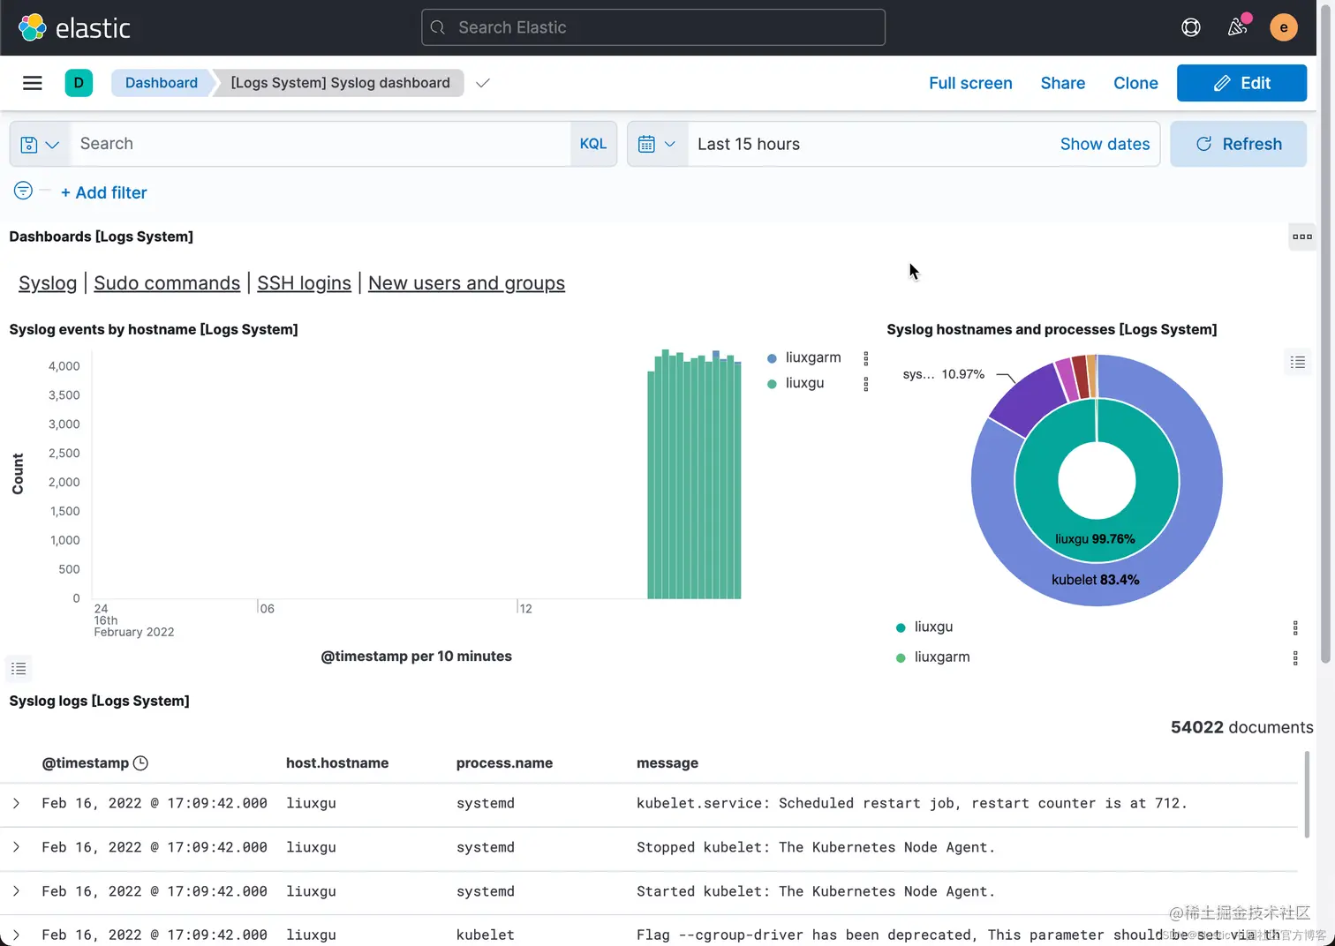Click the user avatar 'e'

1283,27
